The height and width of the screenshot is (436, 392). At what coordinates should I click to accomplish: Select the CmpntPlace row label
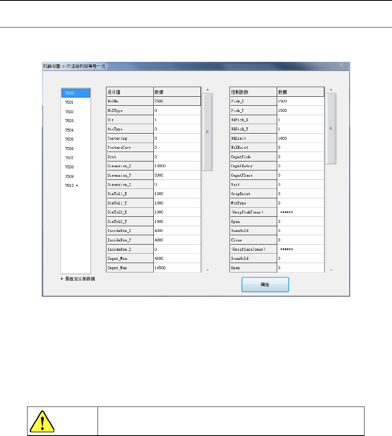253,175
